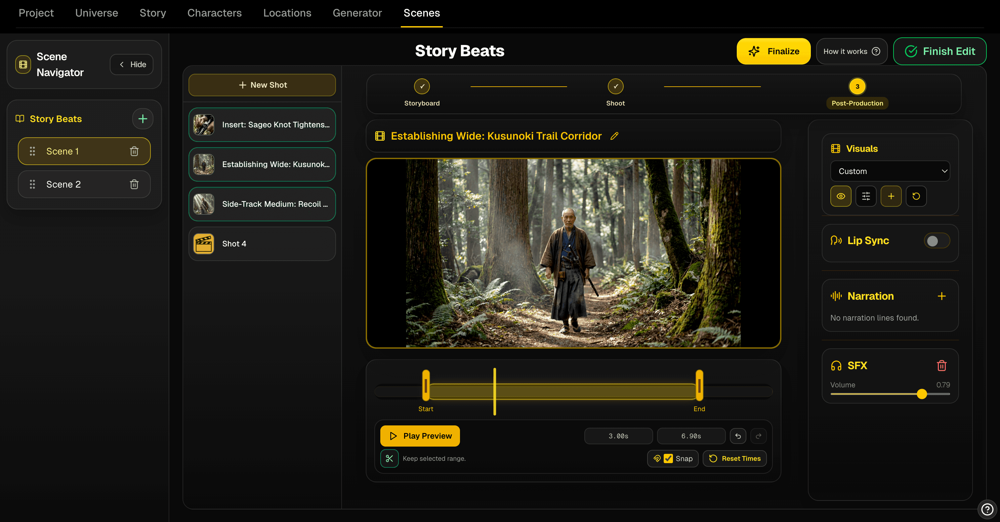Enable the Lip Sync toggle

936,241
